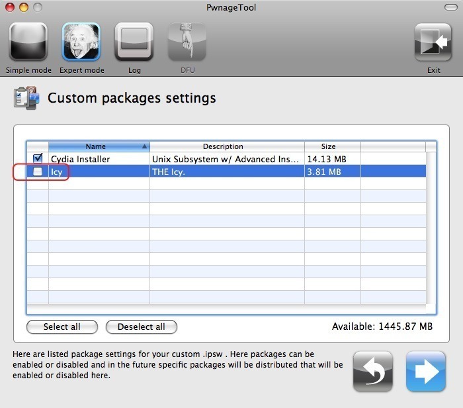Select the Icy package name

(56, 172)
